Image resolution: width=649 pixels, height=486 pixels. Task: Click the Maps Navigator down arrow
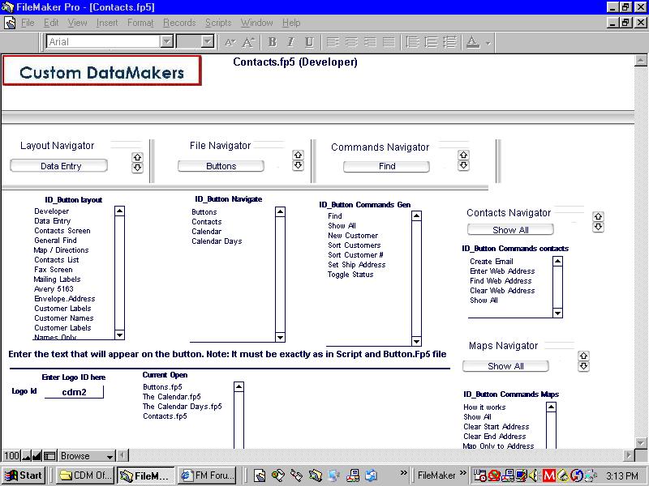pos(583,366)
